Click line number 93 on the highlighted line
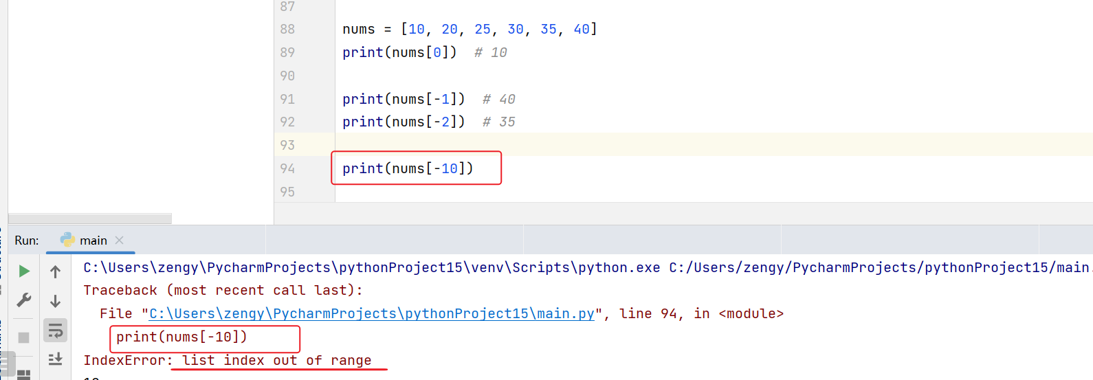The width and height of the screenshot is (1093, 380). pos(287,145)
